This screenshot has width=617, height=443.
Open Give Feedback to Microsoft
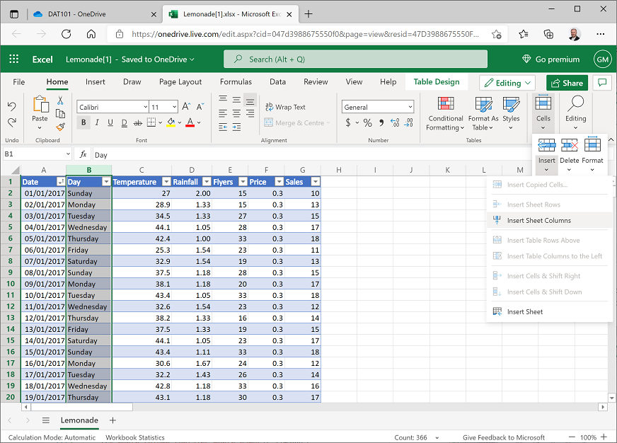(504, 437)
